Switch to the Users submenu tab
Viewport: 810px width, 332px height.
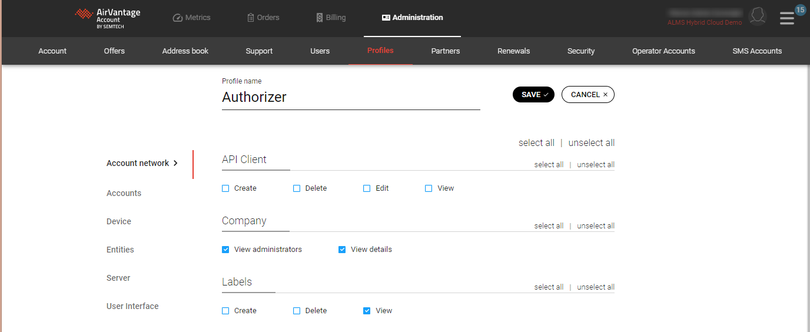pyautogui.click(x=320, y=51)
